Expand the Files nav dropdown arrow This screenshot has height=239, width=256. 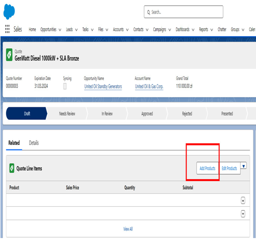pos(107,30)
